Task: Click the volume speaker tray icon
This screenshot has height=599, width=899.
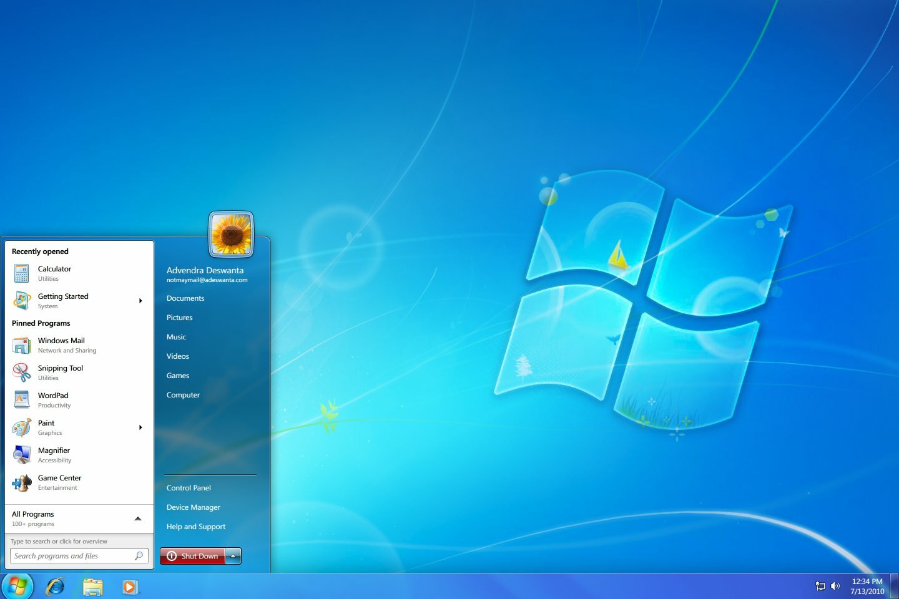Action: [835, 586]
